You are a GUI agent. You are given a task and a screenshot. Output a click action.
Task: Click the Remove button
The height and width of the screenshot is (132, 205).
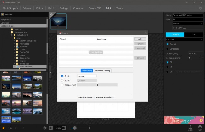pyautogui.click(x=140, y=44)
